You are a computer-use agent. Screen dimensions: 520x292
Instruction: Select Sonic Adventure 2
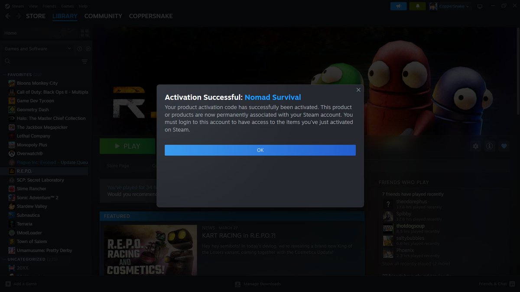[x=37, y=198]
